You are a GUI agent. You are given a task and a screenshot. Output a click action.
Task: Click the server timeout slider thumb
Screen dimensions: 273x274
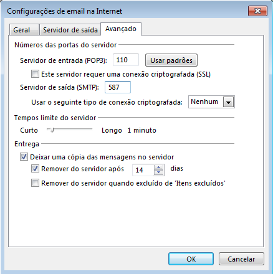pyautogui.click(x=52, y=130)
